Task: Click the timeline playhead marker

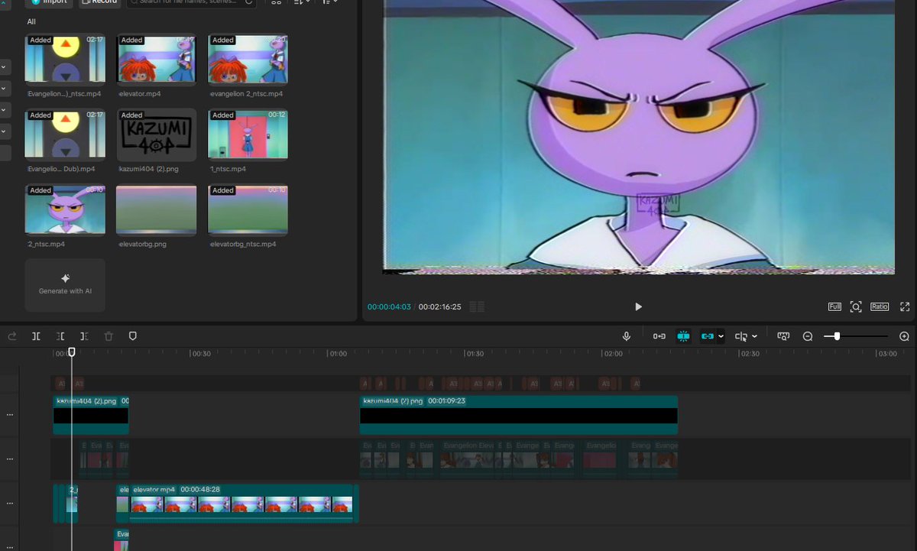Action: coord(72,352)
